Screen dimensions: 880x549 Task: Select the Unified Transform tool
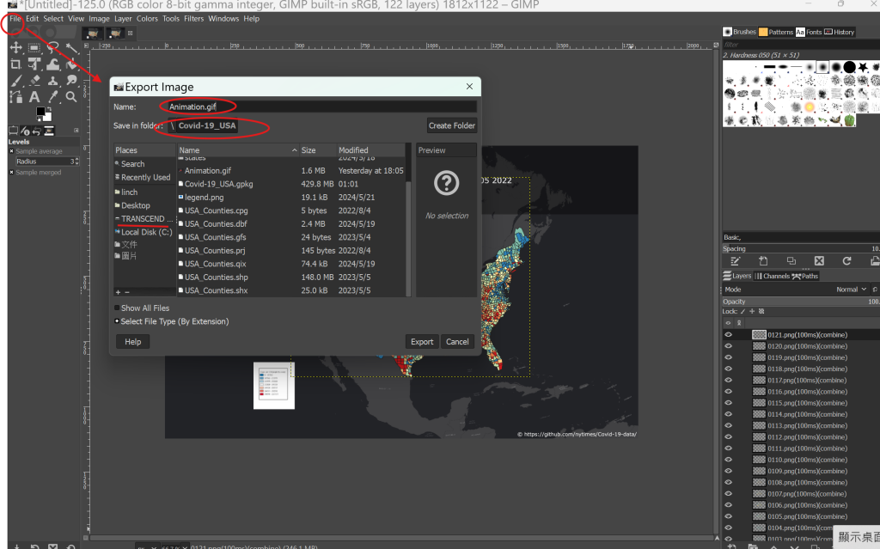34,64
